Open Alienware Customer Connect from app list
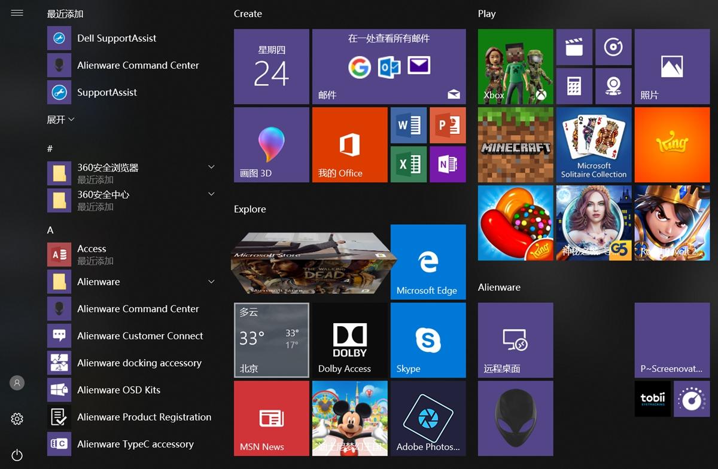The image size is (718, 469). [140, 336]
